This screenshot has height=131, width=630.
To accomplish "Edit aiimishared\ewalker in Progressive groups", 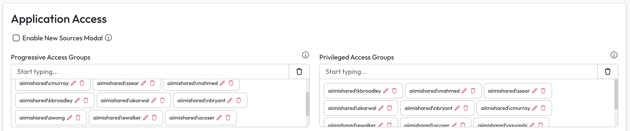I will pos(146,118).
